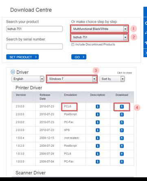Select the 2008-07-04 release date cell

click(47, 161)
